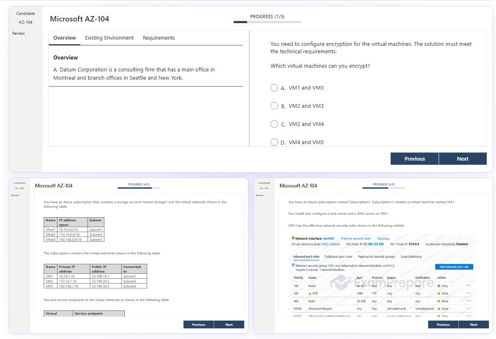Click the progress bar labeled PROGRESS (4/5)
The width and height of the screenshot is (496, 339).
point(139,188)
